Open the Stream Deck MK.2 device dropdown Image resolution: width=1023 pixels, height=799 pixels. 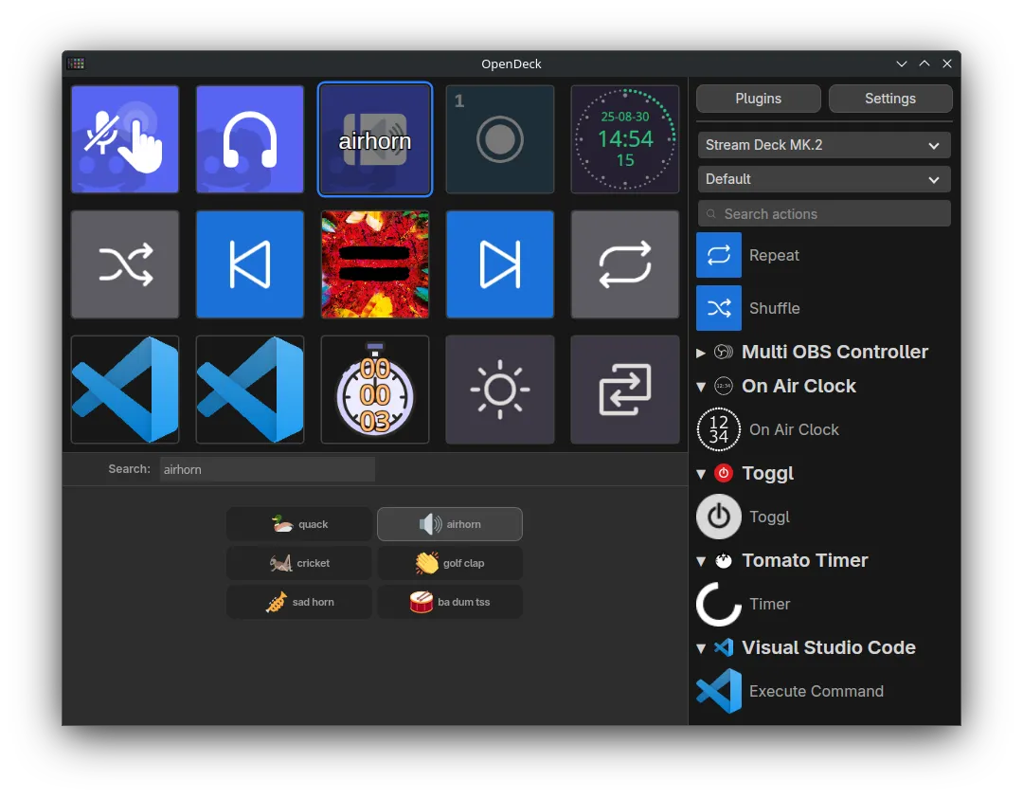pyautogui.click(x=823, y=145)
